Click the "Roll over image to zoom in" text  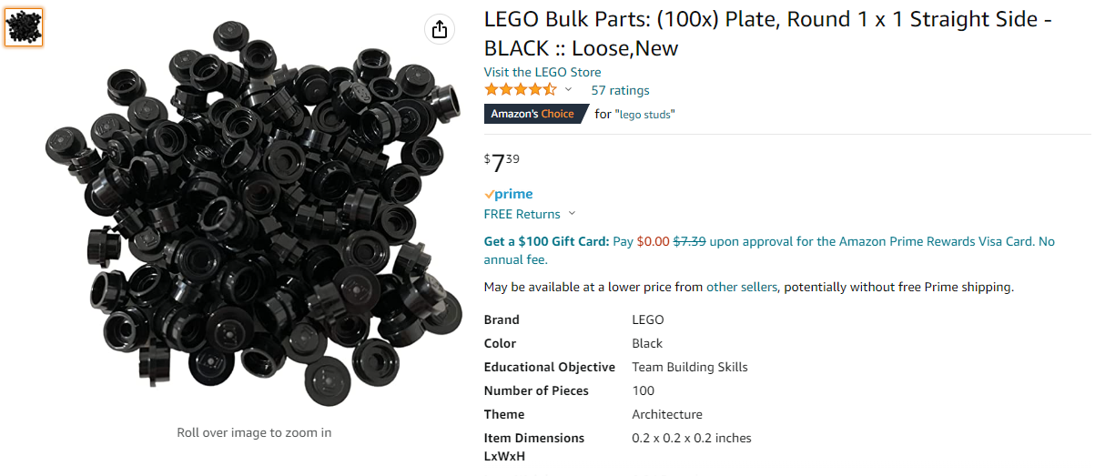(254, 432)
